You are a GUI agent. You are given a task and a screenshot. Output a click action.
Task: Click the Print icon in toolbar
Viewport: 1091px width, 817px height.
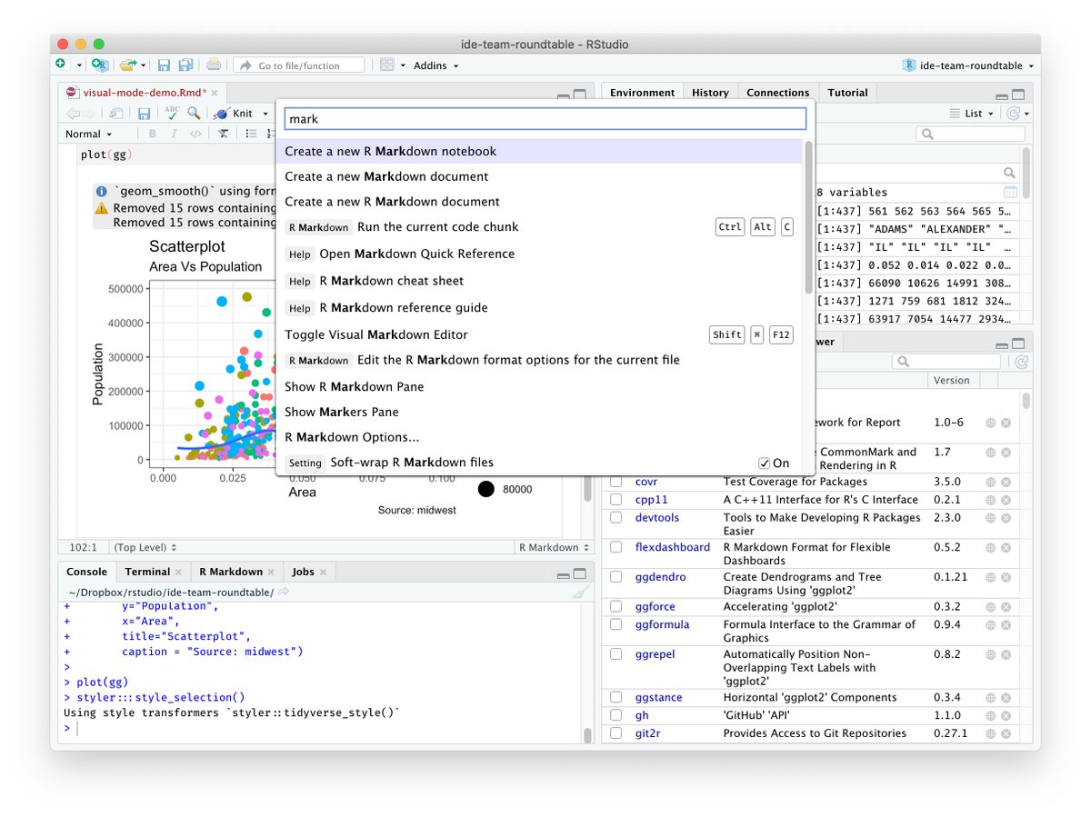(x=213, y=65)
